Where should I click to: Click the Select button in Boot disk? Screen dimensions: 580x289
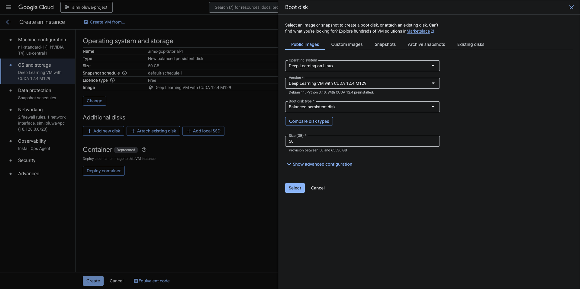(295, 188)
